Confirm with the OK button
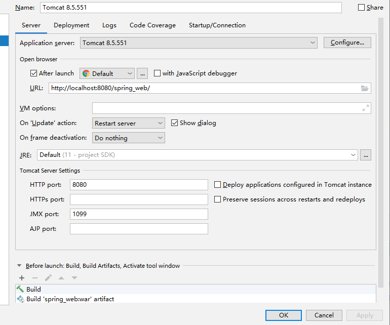The image size is (390, 325). tap(284, 315)
